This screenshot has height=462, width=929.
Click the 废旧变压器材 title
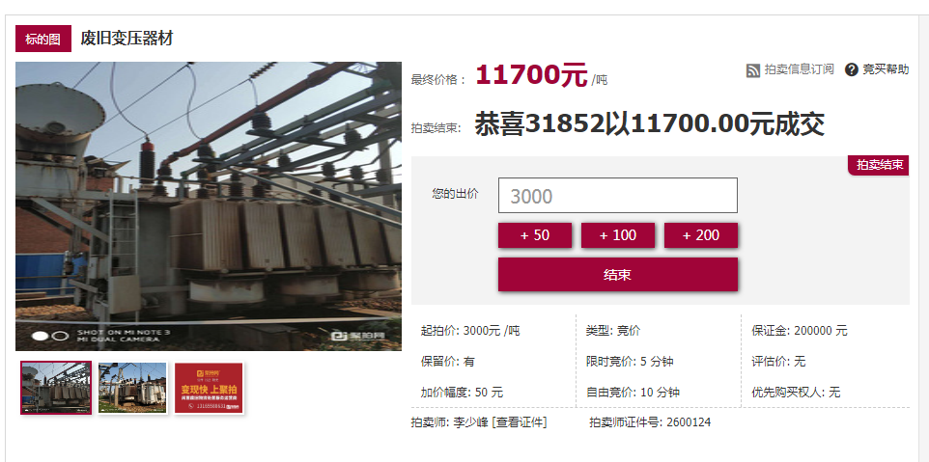tap(127, 39)
